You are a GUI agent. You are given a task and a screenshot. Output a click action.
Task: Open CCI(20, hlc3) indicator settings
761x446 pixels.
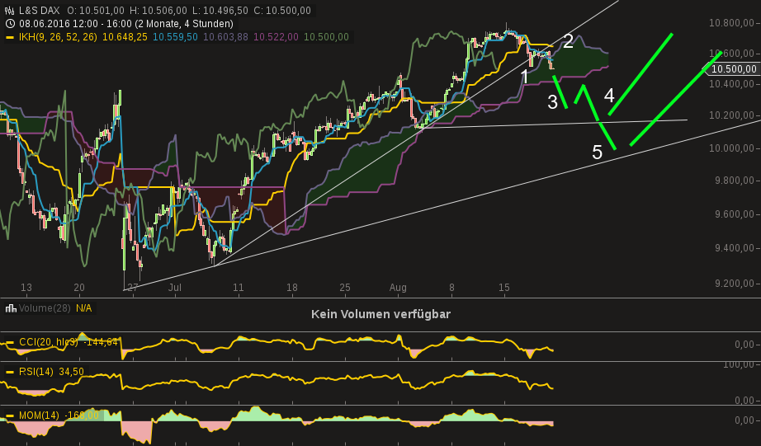coord(48,342)
